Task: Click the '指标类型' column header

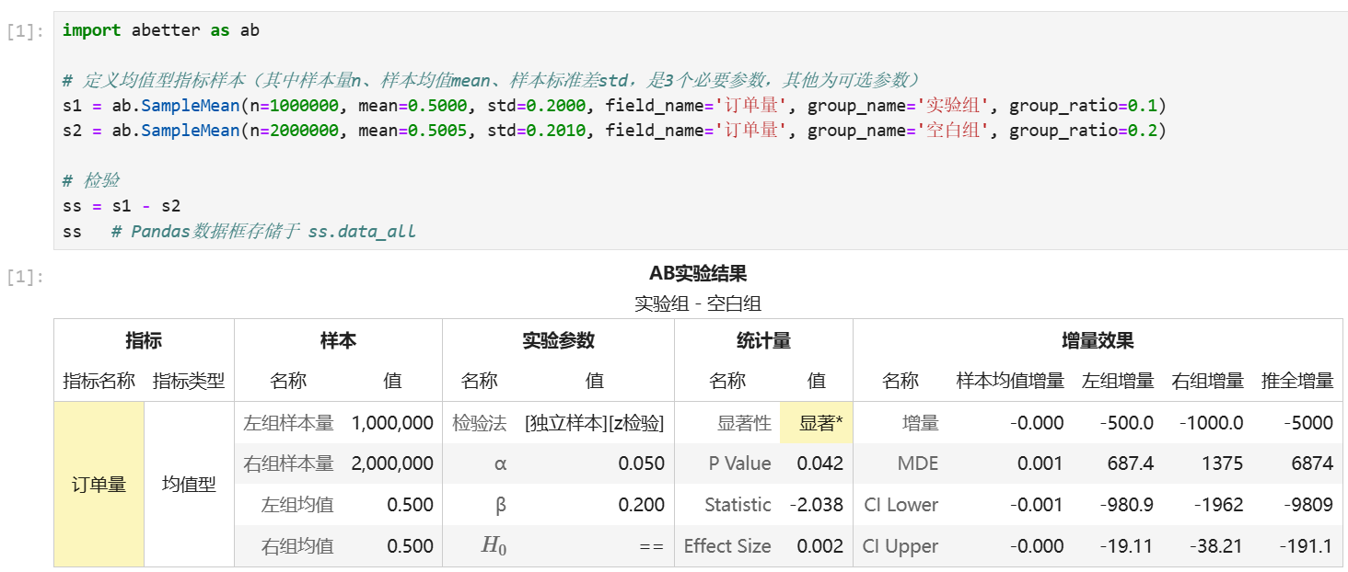Action: [189, 381]
